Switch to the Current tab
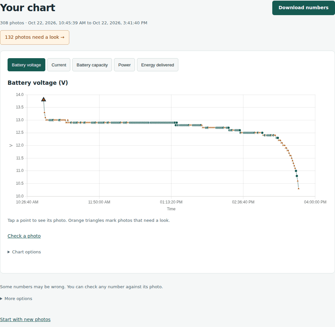 coord(59,65)
